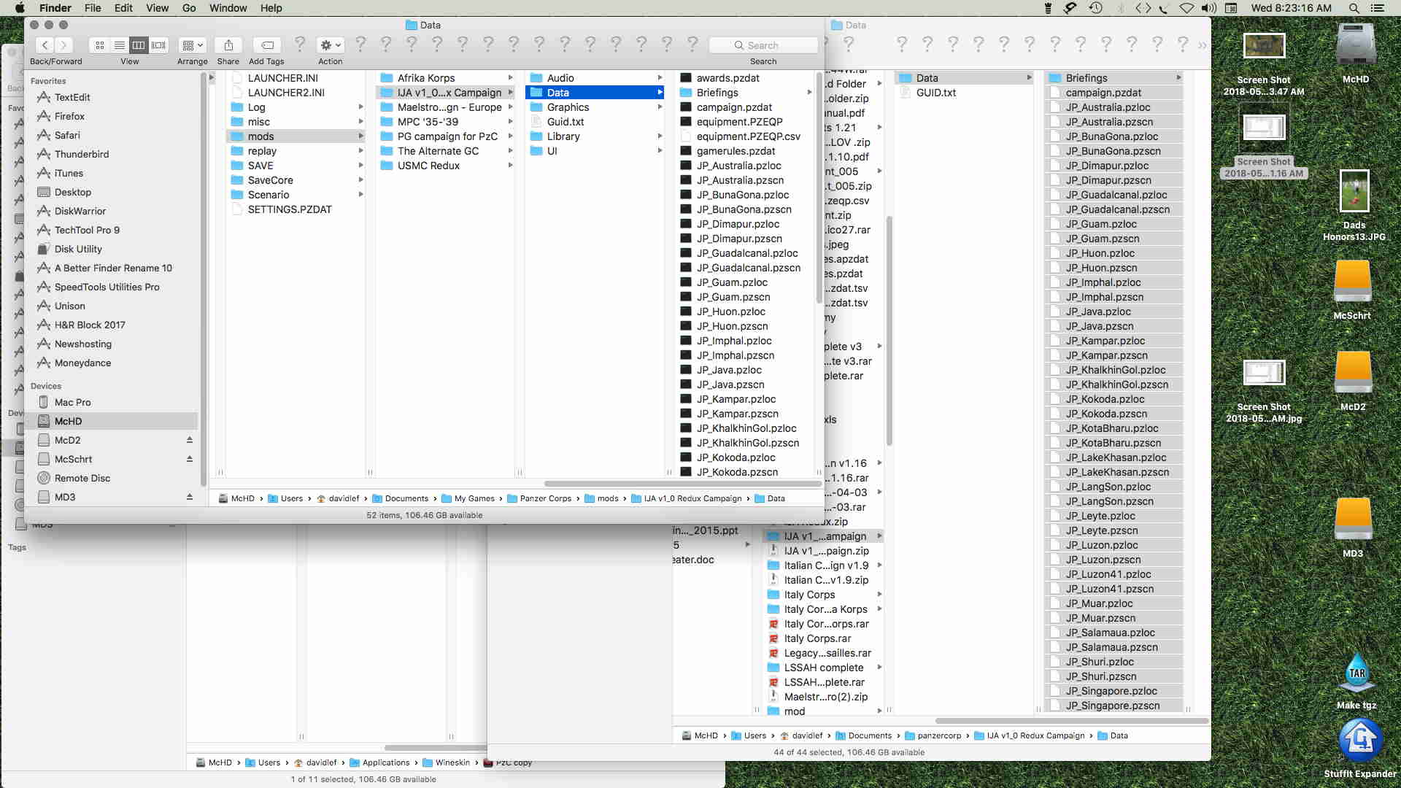1401x788 pixels.
Task: Expand the Audio folder arrow
Action: click(x=660, y=78)
